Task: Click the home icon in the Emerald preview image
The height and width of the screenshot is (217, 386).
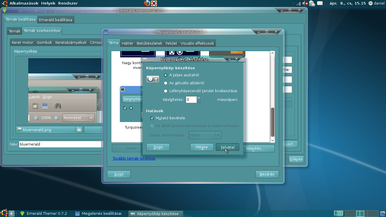Action: click(35, 106)
